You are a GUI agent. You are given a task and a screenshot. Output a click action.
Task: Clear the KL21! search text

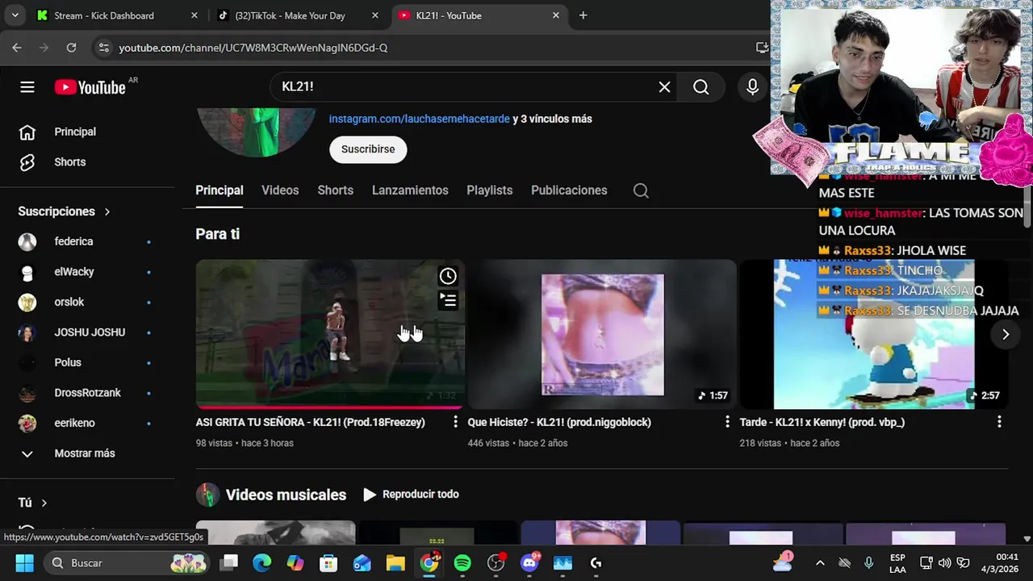[664, 87]
